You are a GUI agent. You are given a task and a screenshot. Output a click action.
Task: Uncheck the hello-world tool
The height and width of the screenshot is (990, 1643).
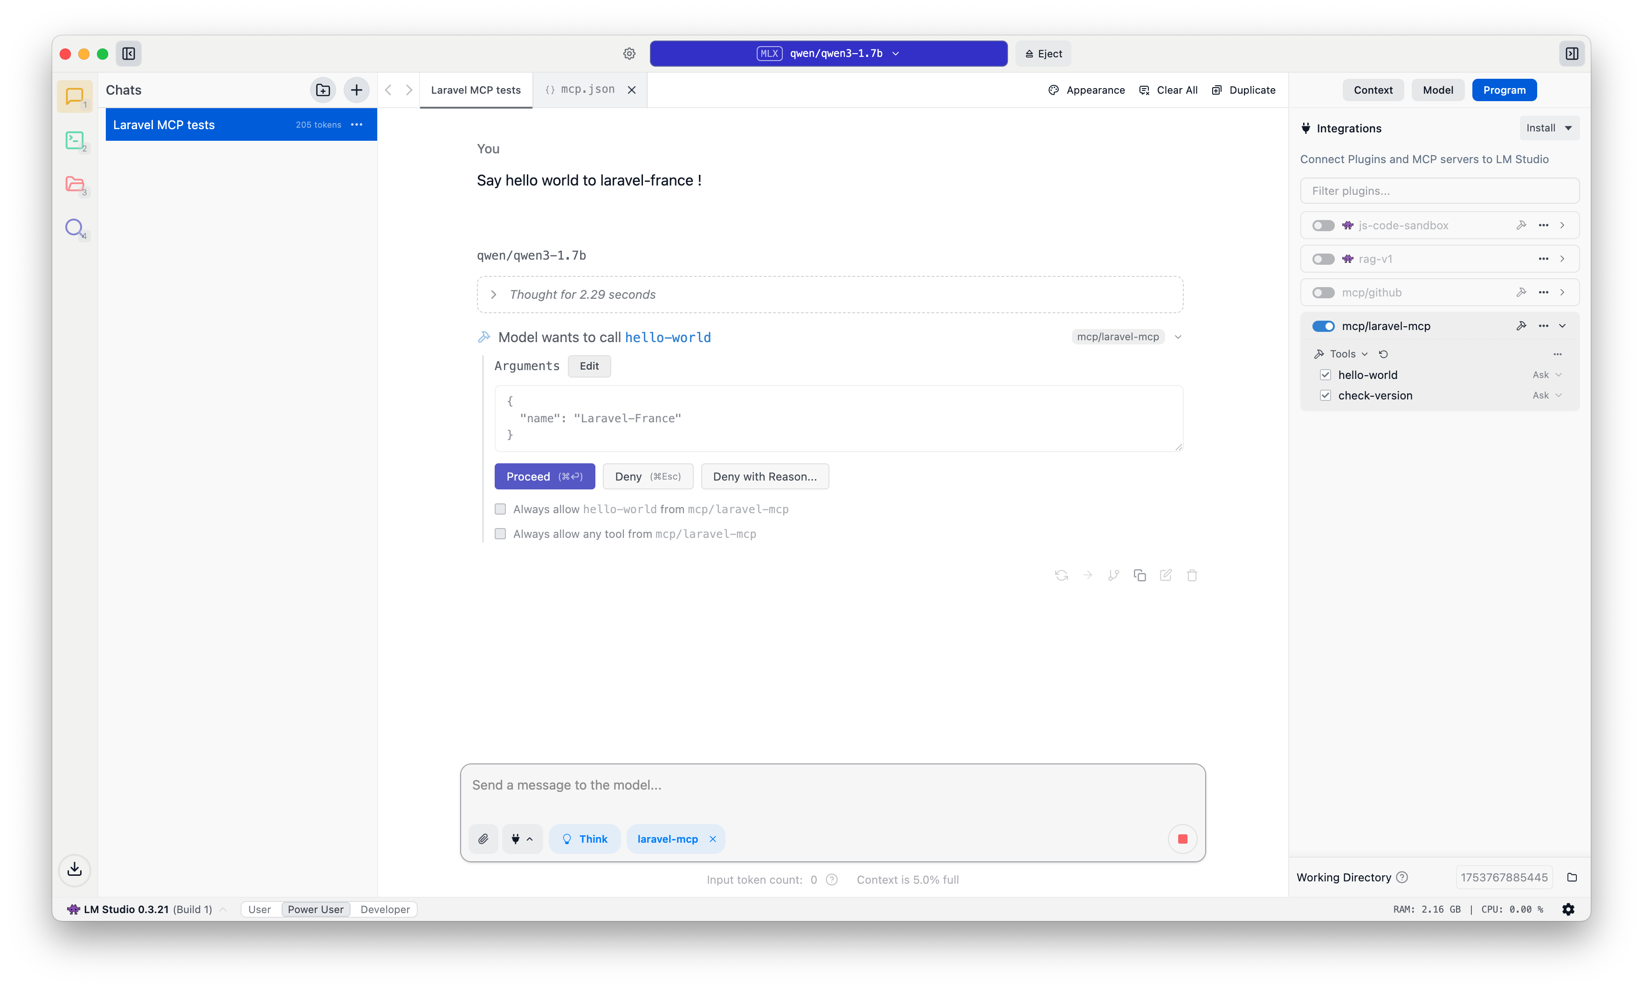tap(1325, 375)
